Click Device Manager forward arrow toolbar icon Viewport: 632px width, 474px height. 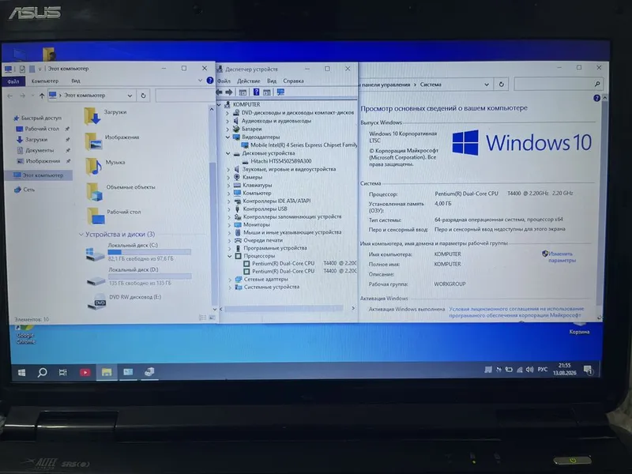tap(229, 92)
